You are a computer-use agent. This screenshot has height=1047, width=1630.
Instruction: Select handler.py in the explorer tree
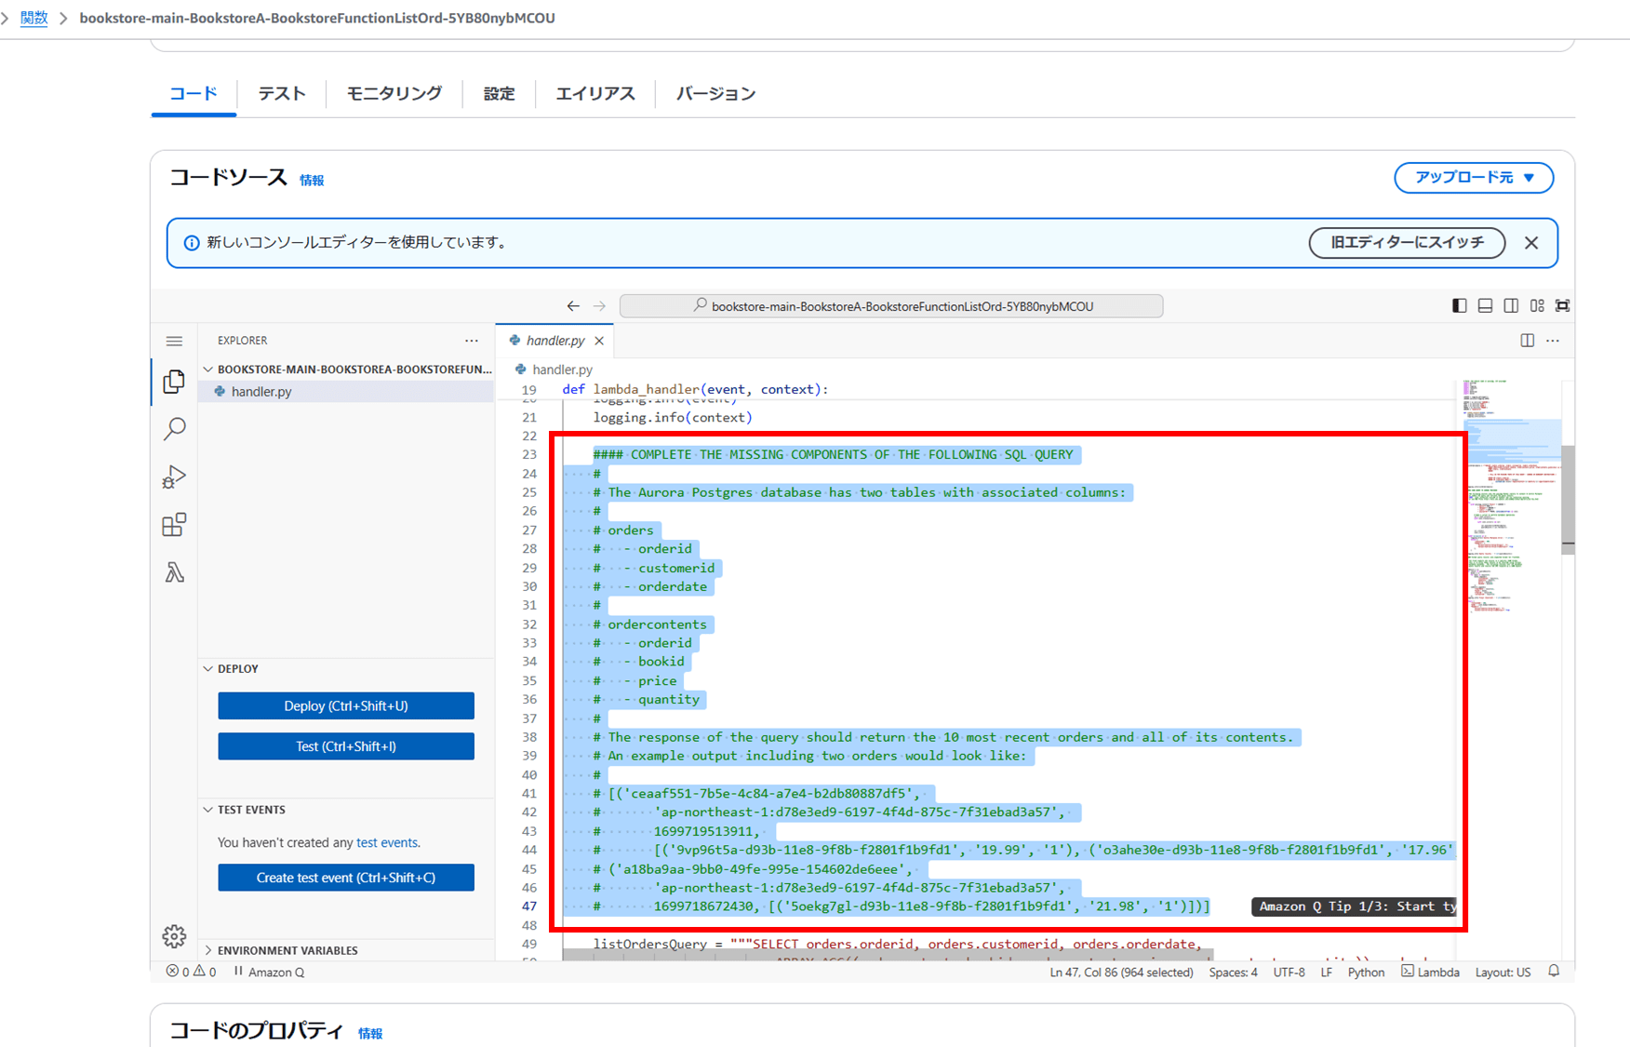pos(346,392)
